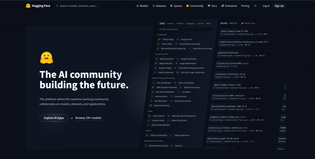Viewport: 315px width, 159px height.
Task: Select the Depth Estimation task chip
Action: (x=165, y=59)
